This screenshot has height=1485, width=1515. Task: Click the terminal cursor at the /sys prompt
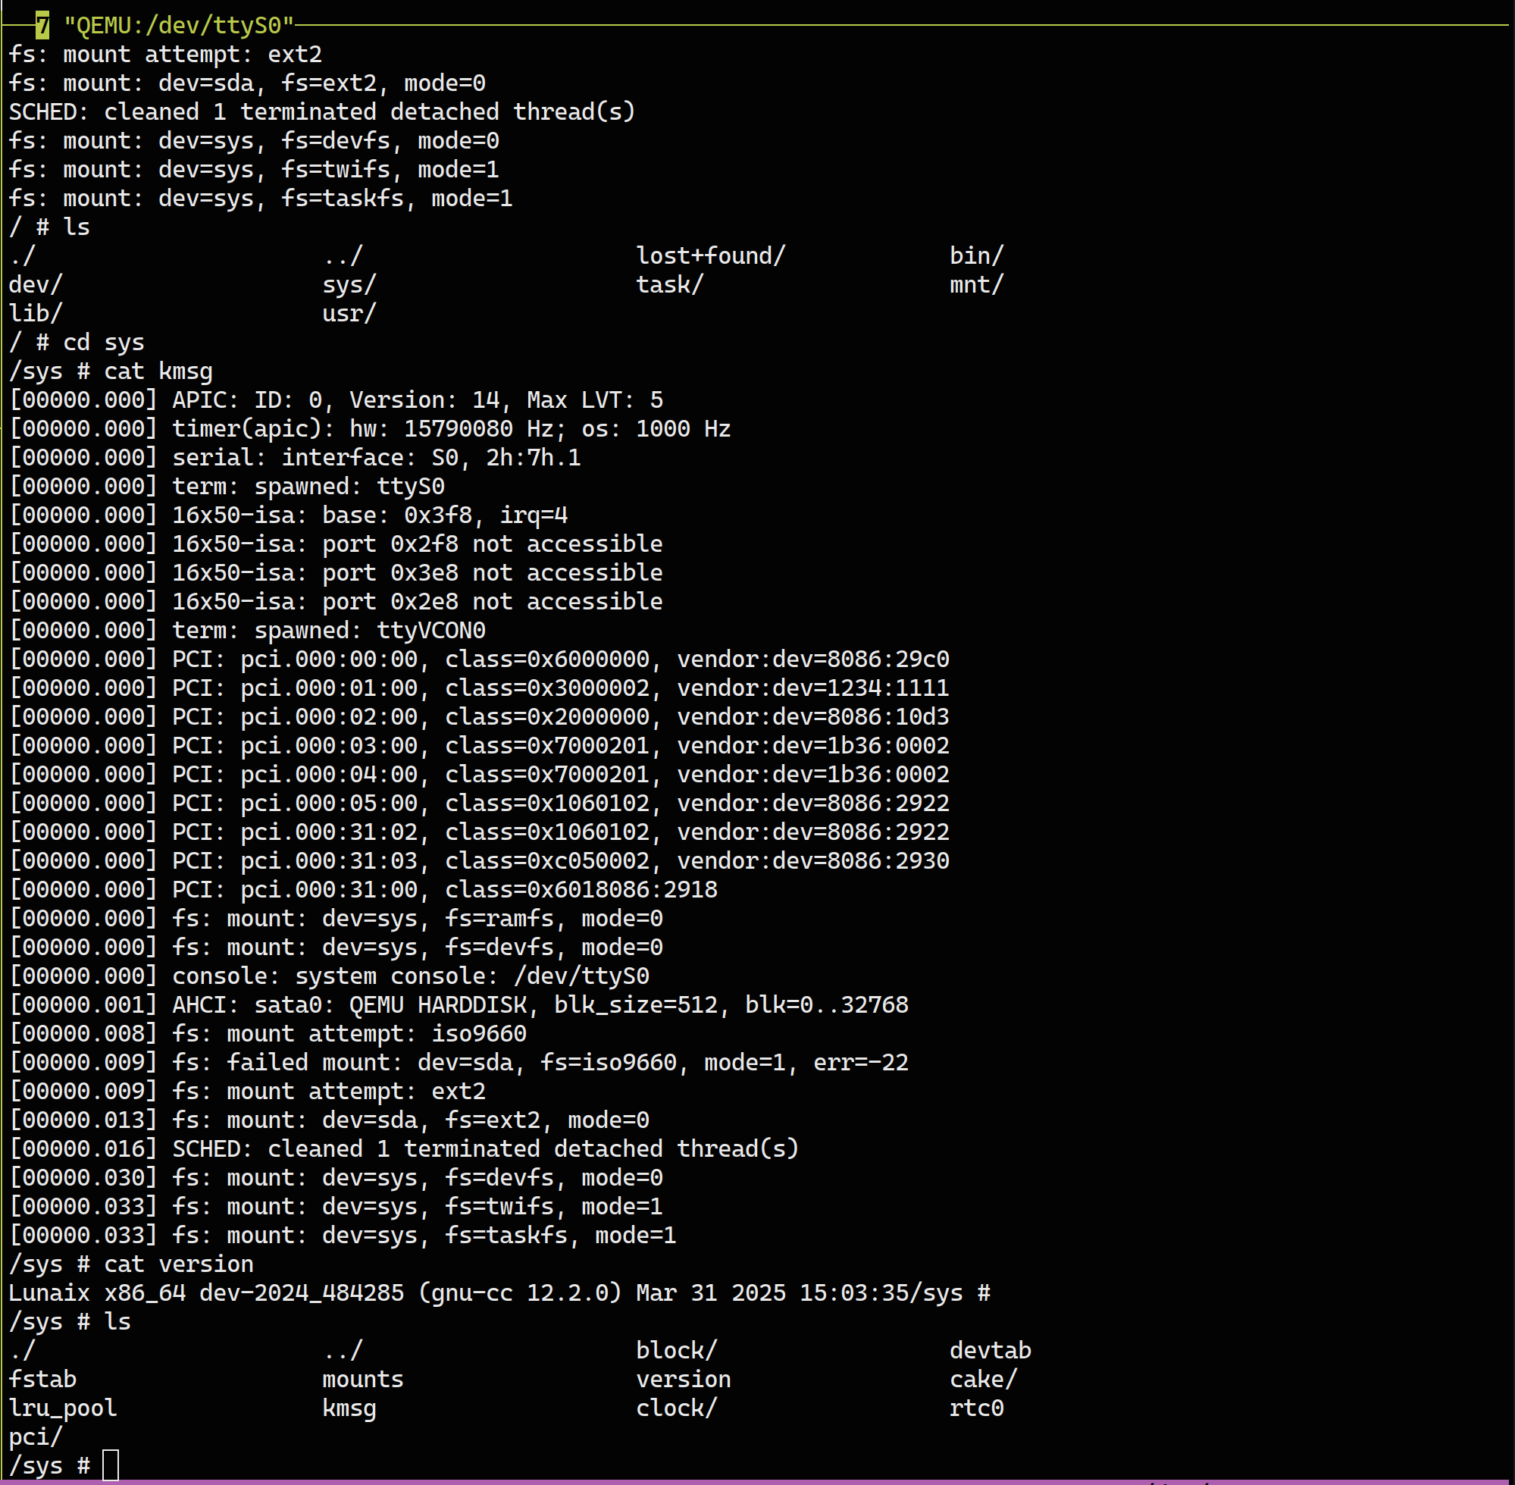tap(111, 1465)
